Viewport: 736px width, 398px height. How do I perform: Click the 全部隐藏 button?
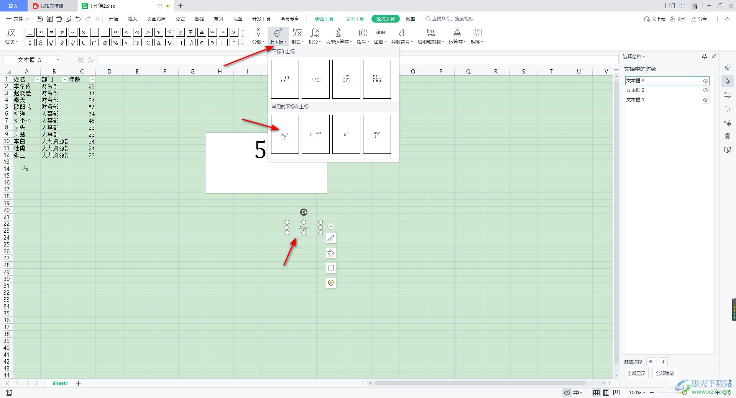(x=665, y=373)
